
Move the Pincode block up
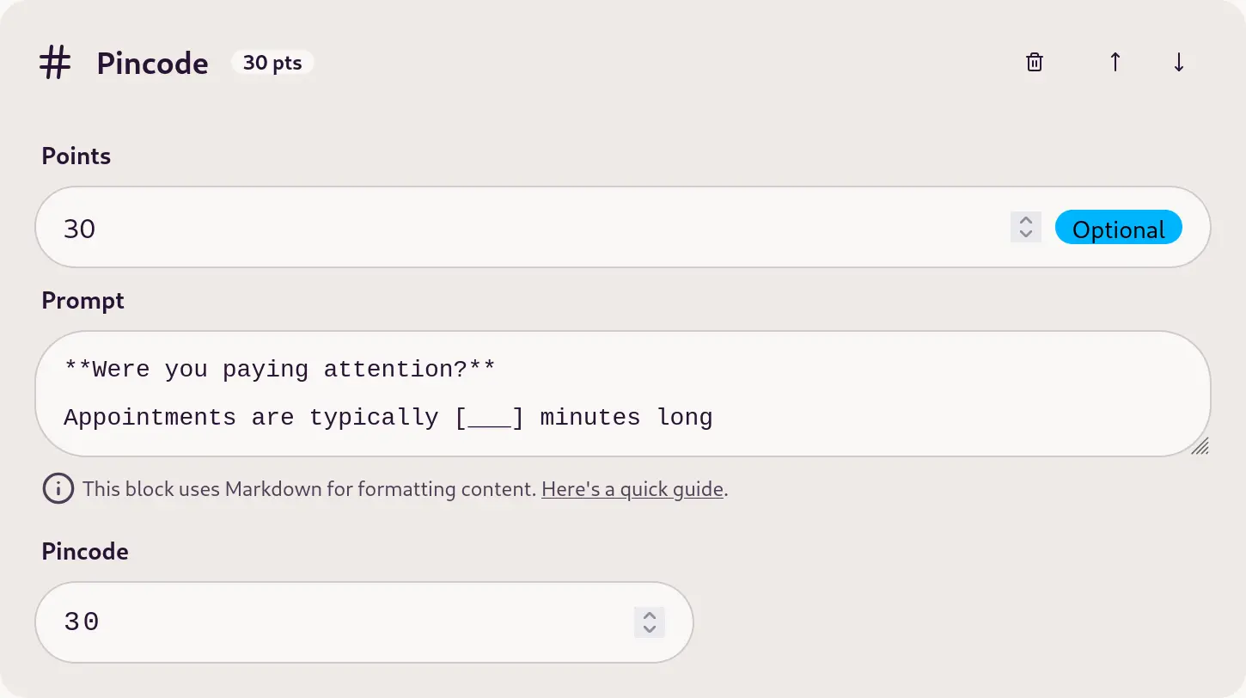(1115, 62)
